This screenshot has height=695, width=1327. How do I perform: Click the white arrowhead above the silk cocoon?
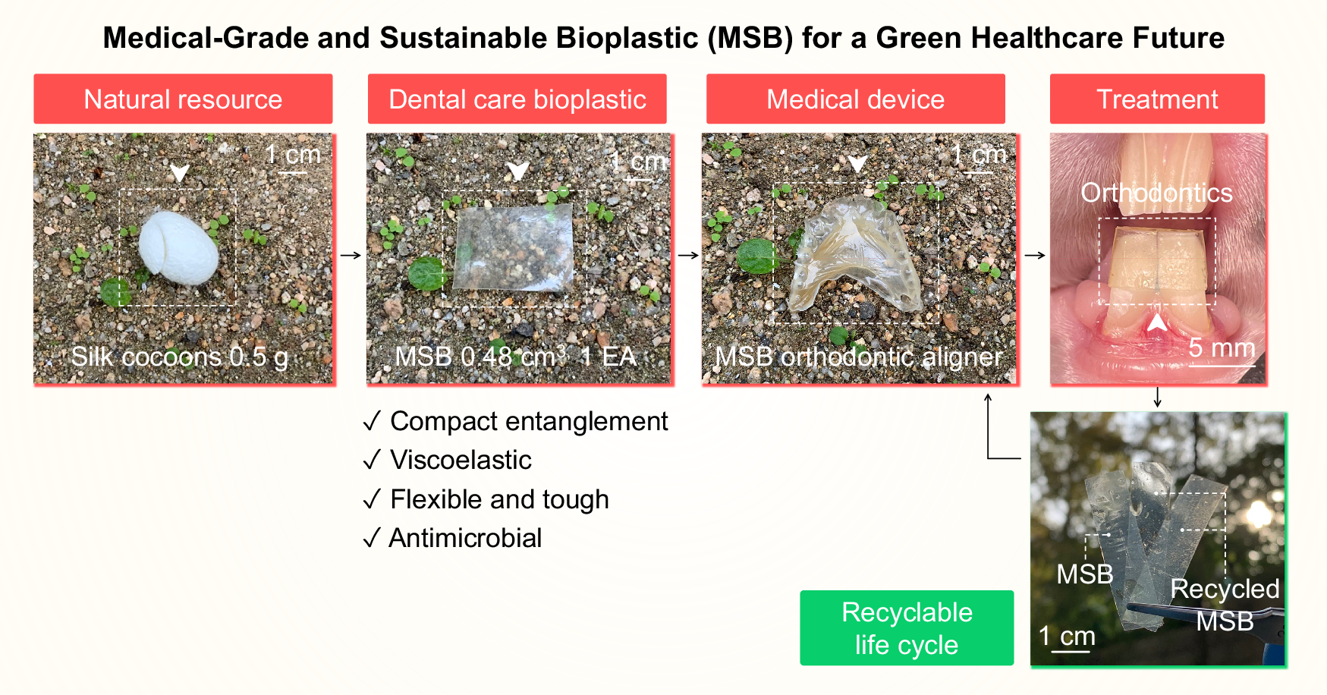click(179, 173)
